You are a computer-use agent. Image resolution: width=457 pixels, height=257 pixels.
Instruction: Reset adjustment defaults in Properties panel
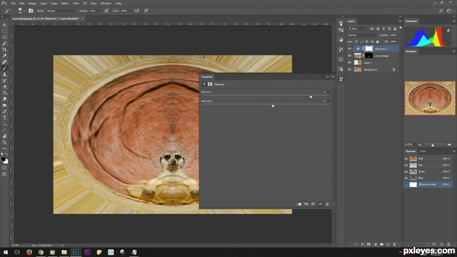tap(313, 204)
